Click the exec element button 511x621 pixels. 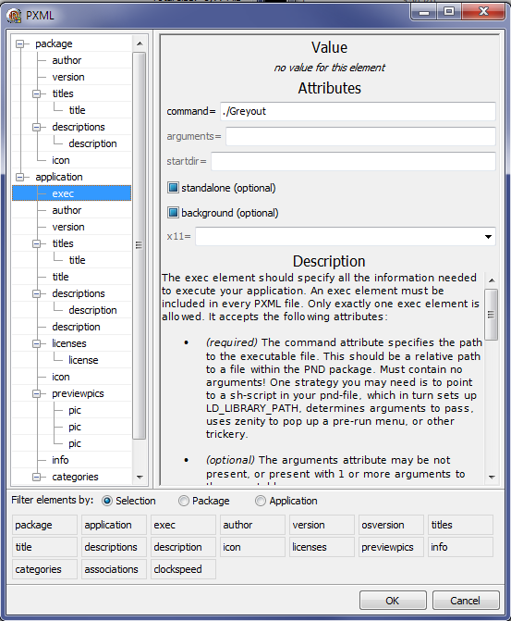tap(183, 525)
